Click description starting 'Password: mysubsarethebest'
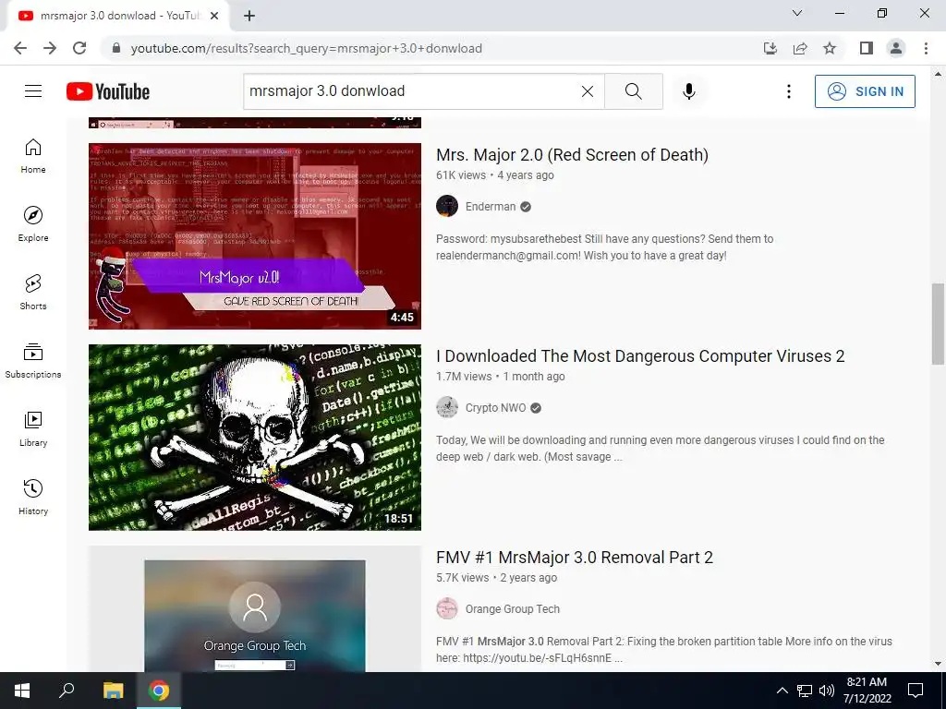The height and width of the screenshot is (709, 946). [604, 247]
